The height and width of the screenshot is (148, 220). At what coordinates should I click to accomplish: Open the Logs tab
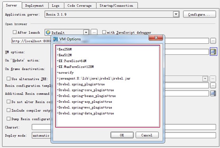point(56,6)
